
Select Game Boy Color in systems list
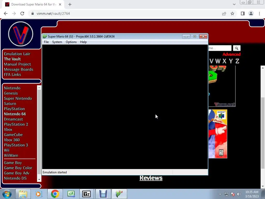(x=18, y=168)
